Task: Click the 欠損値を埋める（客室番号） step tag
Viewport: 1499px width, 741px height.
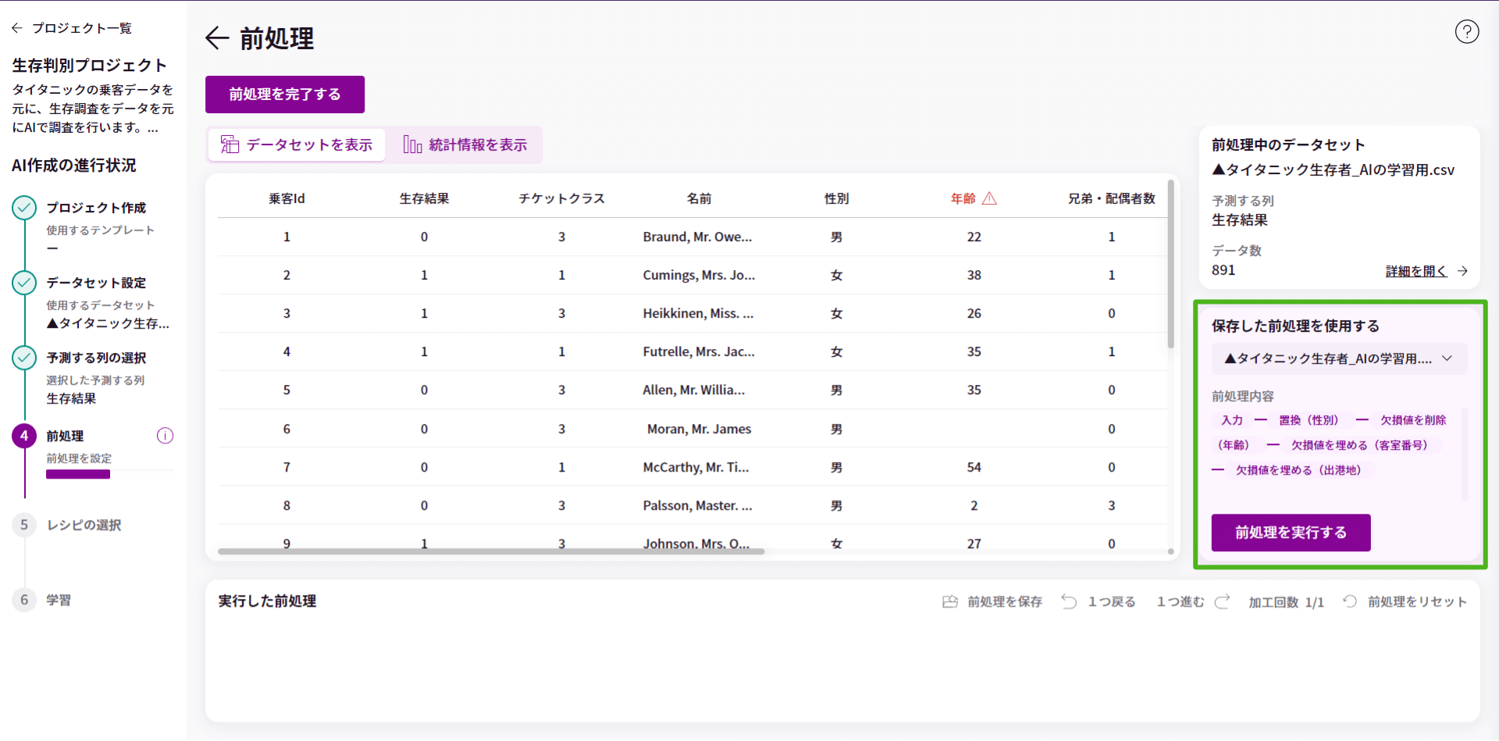Action: click(x=1358, y=445)
